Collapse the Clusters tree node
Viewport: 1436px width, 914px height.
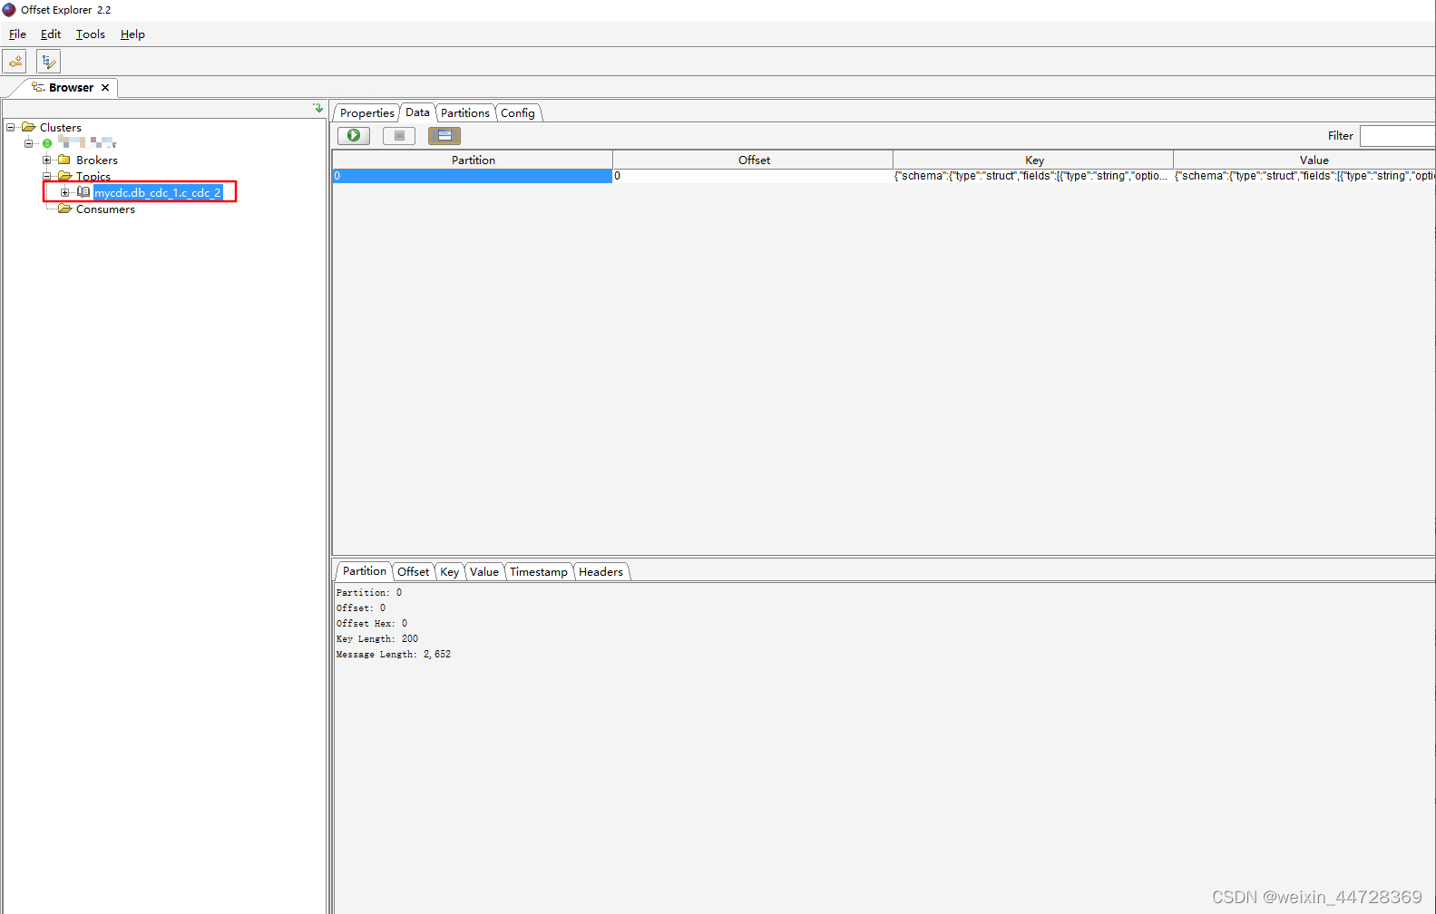11,127
